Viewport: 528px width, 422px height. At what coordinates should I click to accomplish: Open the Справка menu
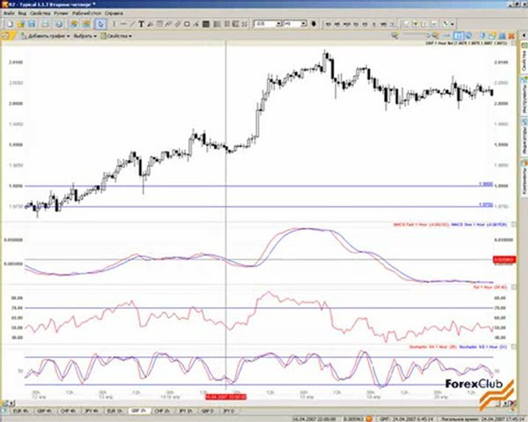[114, 13]
